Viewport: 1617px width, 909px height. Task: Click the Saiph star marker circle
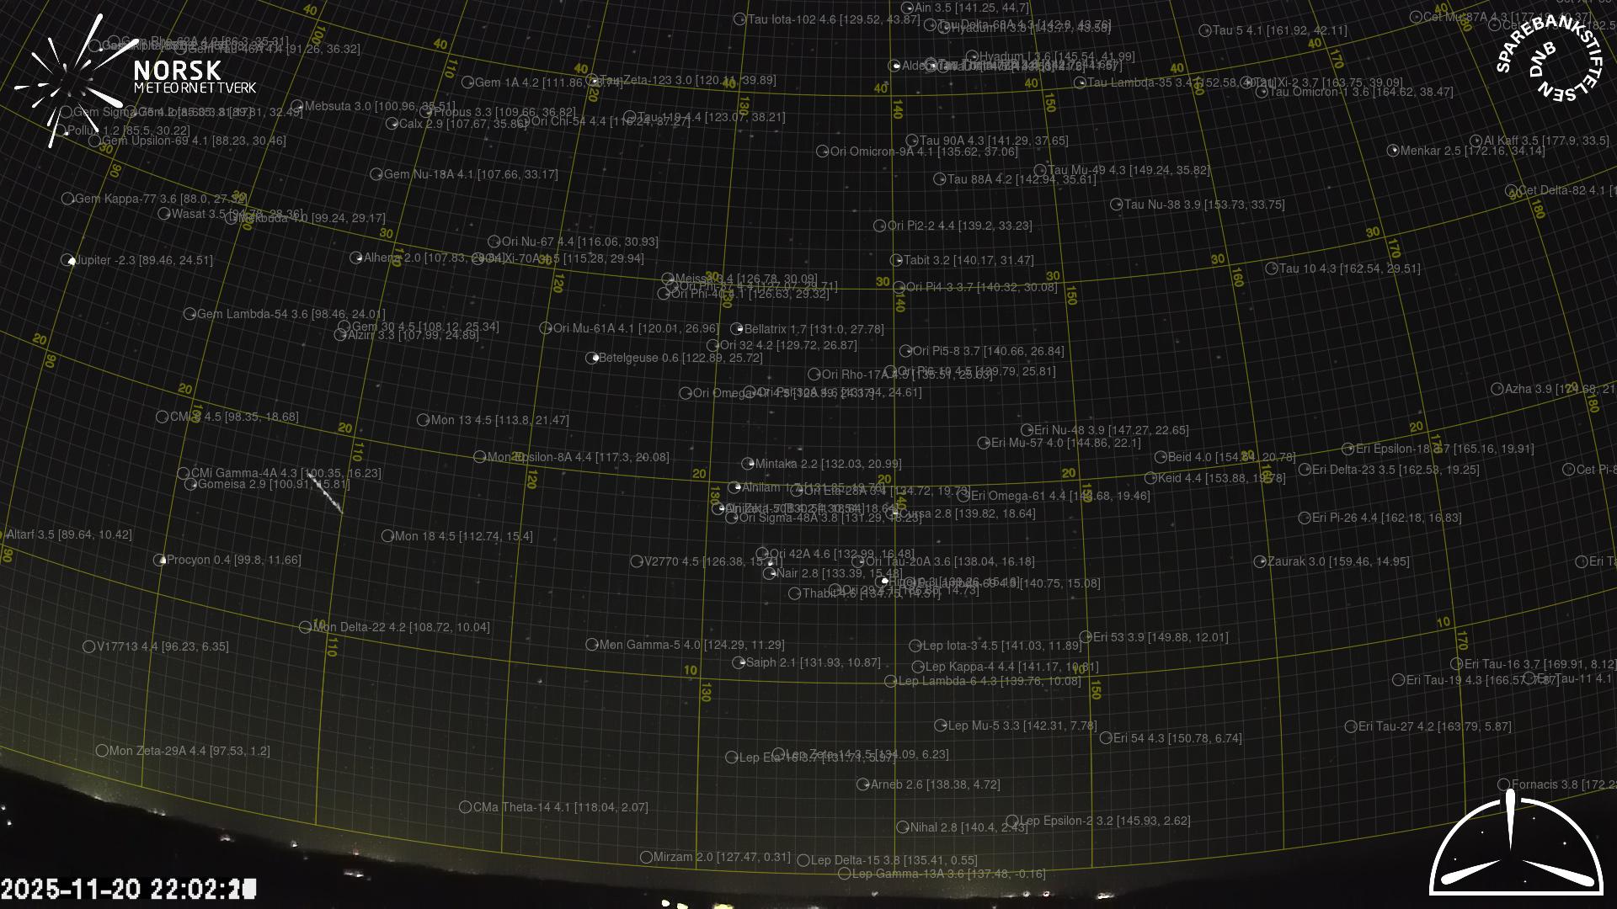coord(739,663)
